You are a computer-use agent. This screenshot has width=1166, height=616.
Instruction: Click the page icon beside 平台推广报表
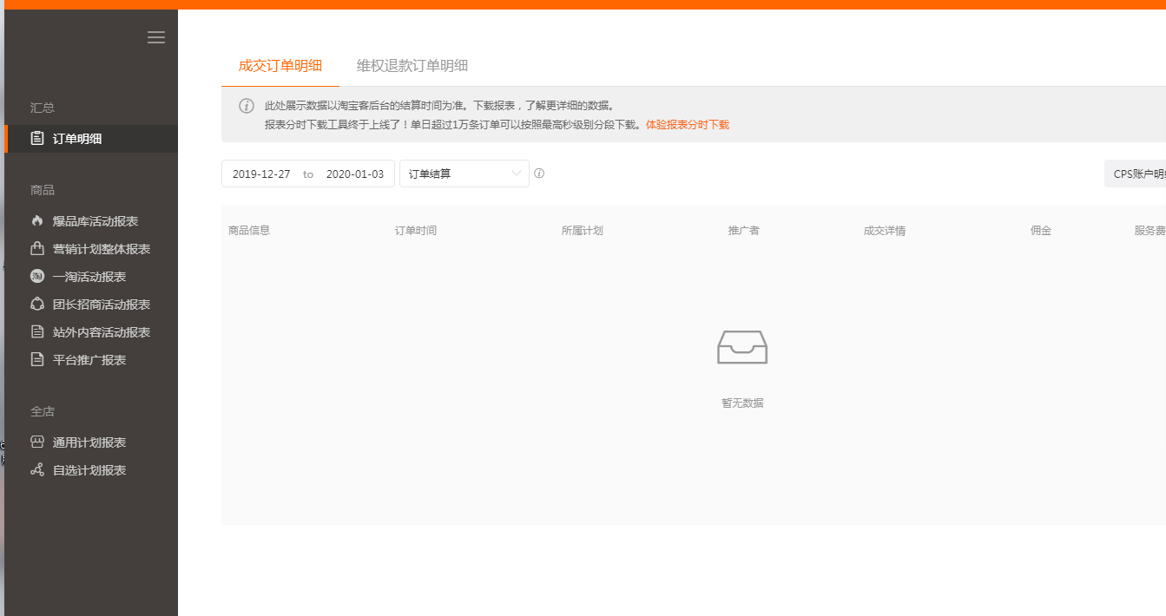(37, 360)
